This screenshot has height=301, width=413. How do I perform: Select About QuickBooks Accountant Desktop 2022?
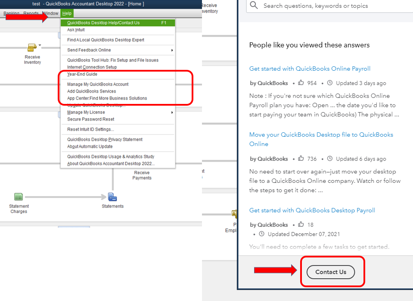click(x=118, y=163)
